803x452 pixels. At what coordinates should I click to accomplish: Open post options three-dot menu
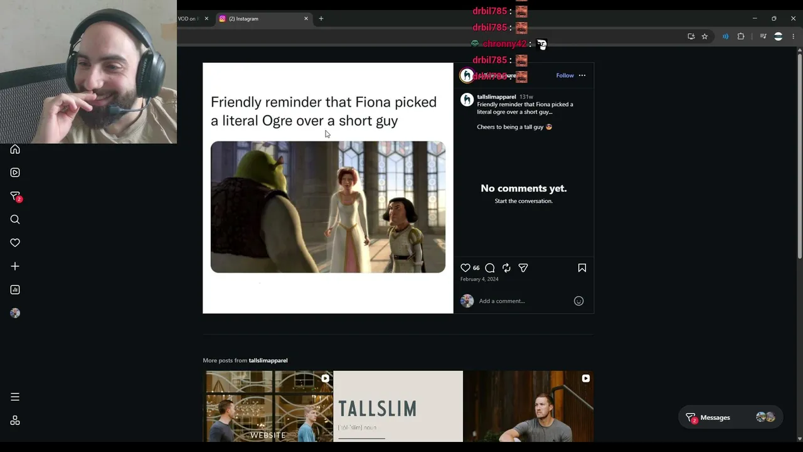(x=582, y=75)
